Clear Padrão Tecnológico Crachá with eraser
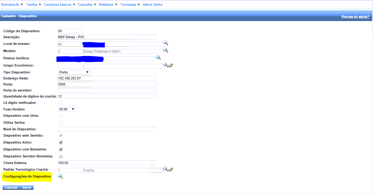This screenshot has width=373, height=195. [x=171, y=170]
